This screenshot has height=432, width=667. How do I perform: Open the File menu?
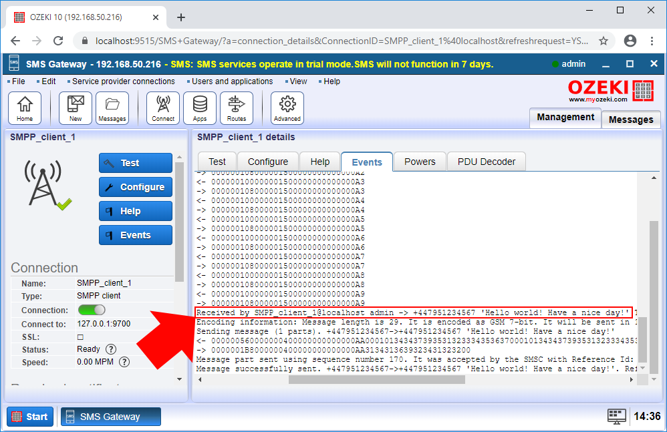(18, 81)
